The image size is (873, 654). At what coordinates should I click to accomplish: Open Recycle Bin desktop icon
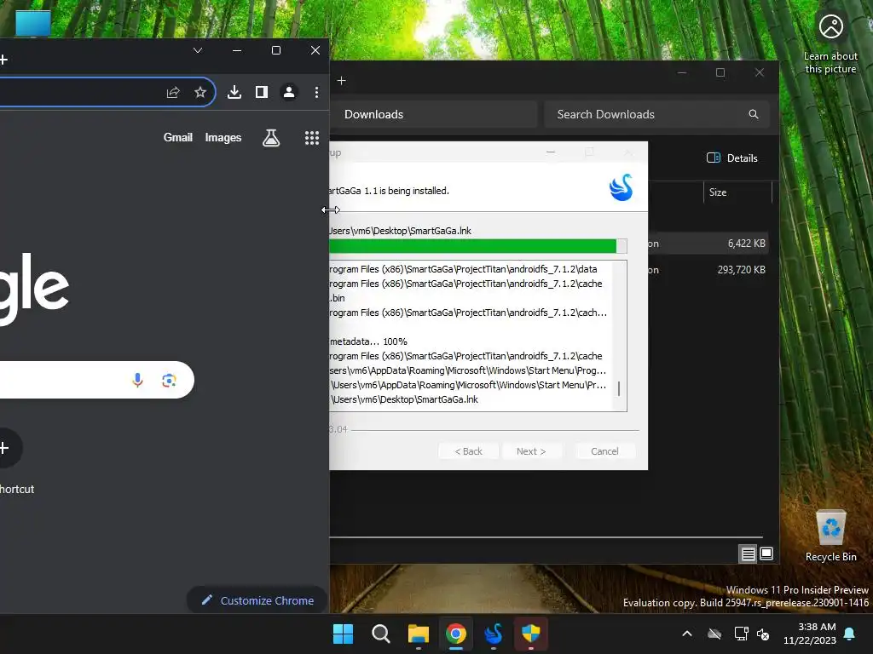coord(830,536)
